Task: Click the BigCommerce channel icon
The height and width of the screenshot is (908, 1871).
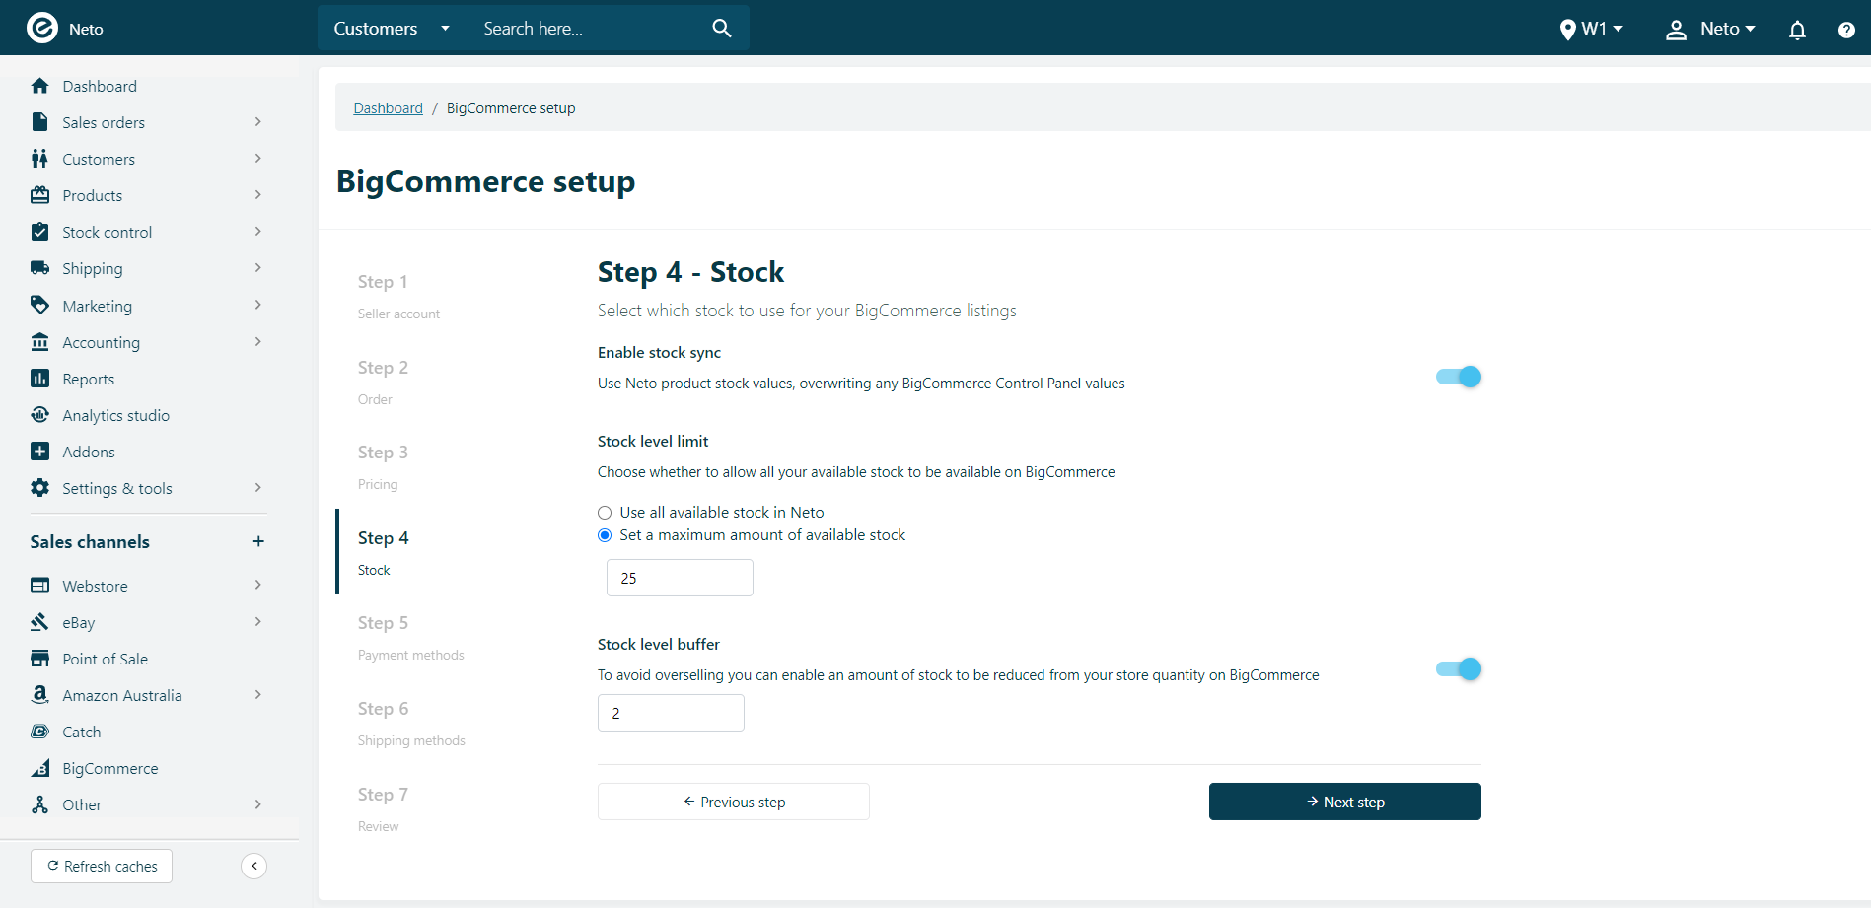Action: click(39, 768)
